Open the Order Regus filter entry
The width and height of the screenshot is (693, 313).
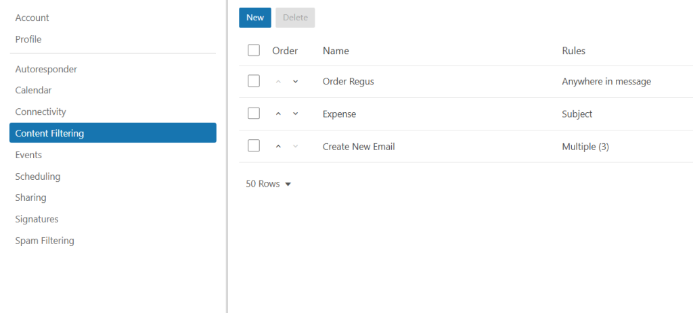coord(348,82)
